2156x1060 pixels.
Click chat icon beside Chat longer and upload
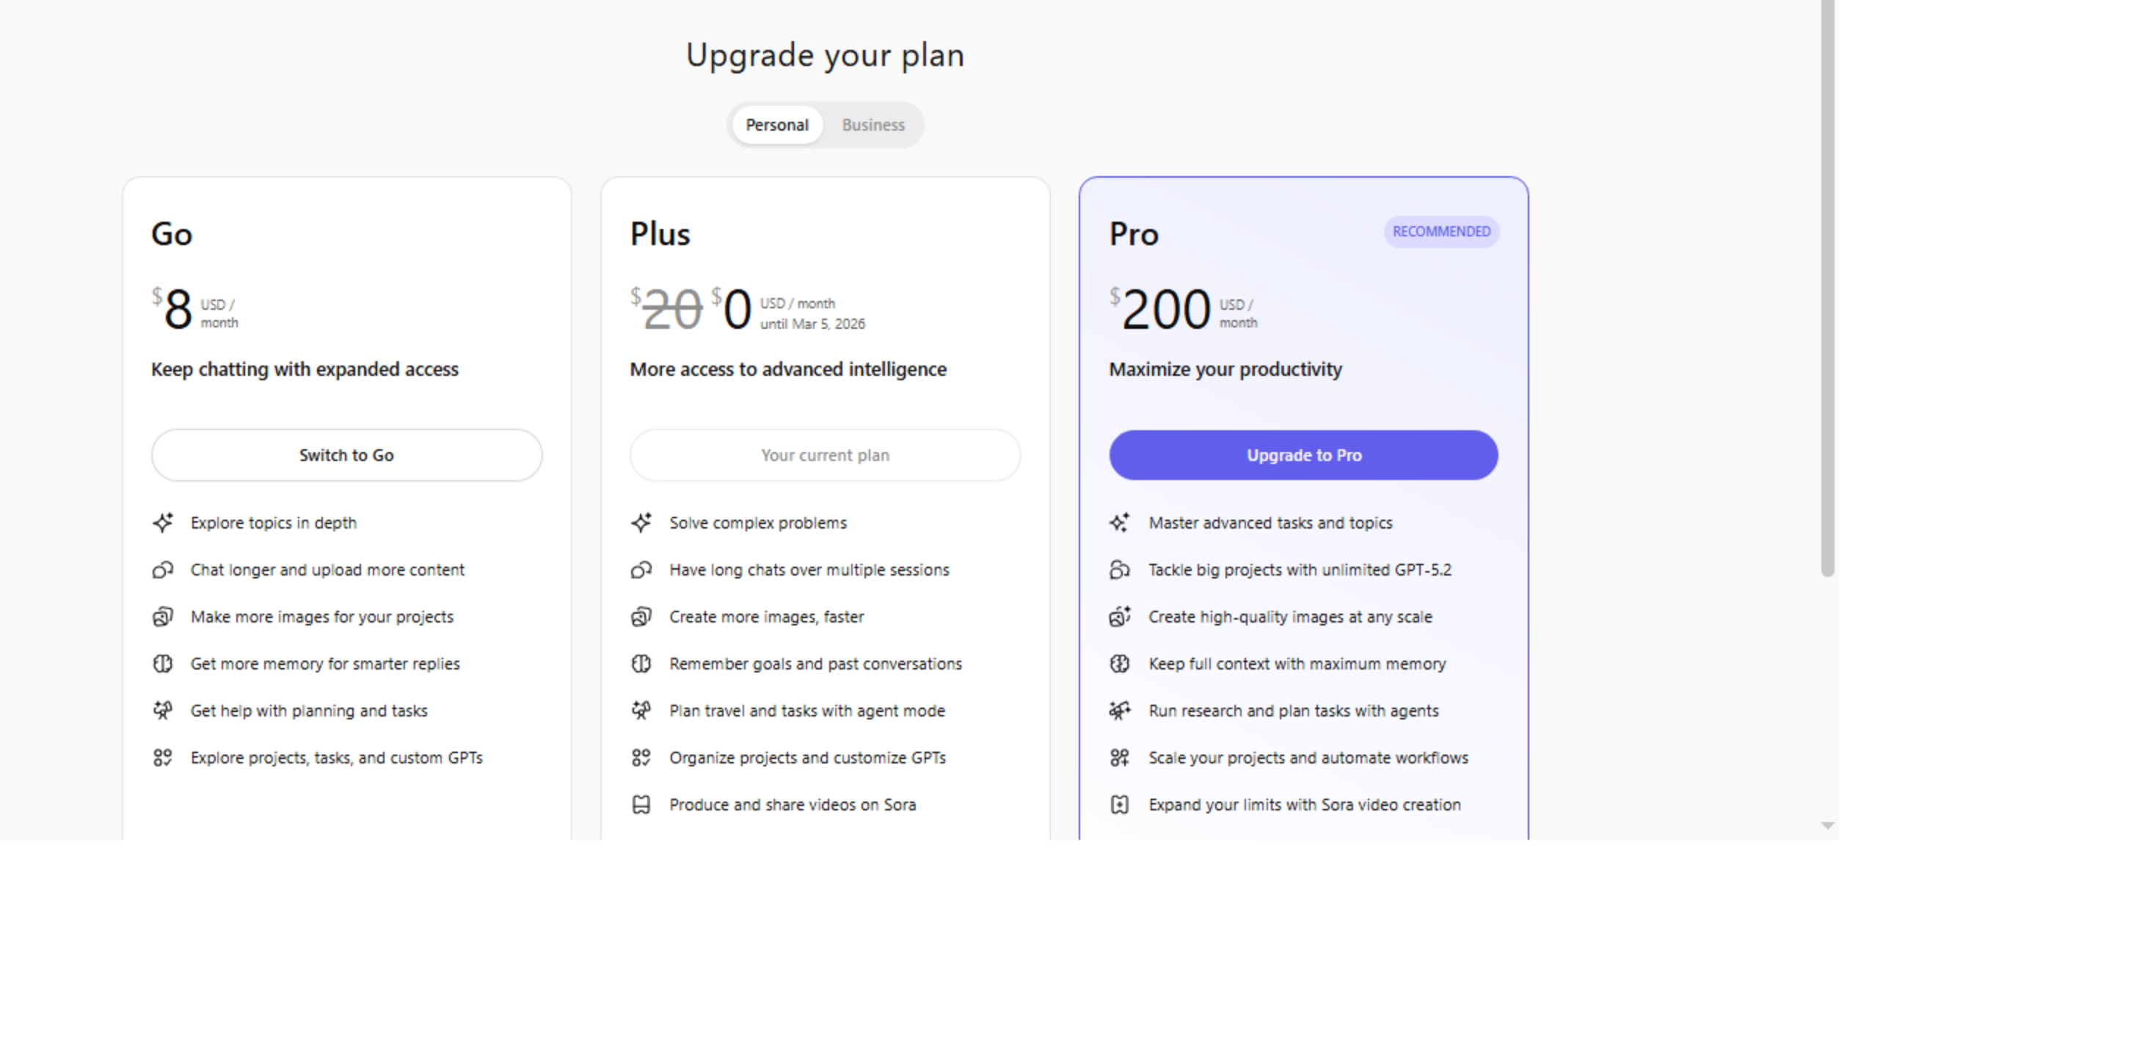[162, 570]
